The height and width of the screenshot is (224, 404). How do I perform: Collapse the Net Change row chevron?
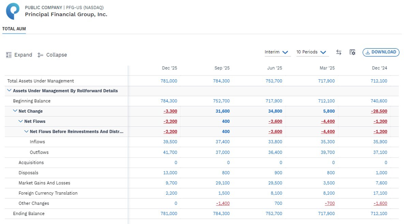[15, 111]
